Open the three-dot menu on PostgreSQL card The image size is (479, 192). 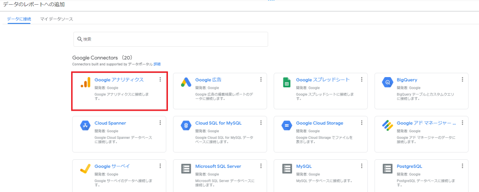click(x=463, y=166)
